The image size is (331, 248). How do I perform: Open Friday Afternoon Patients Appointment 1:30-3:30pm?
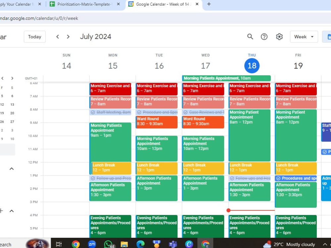296,195
